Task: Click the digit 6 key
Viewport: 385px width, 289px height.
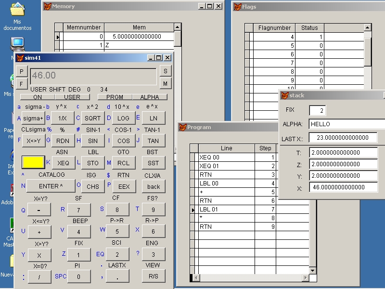Action: (154, 232)
